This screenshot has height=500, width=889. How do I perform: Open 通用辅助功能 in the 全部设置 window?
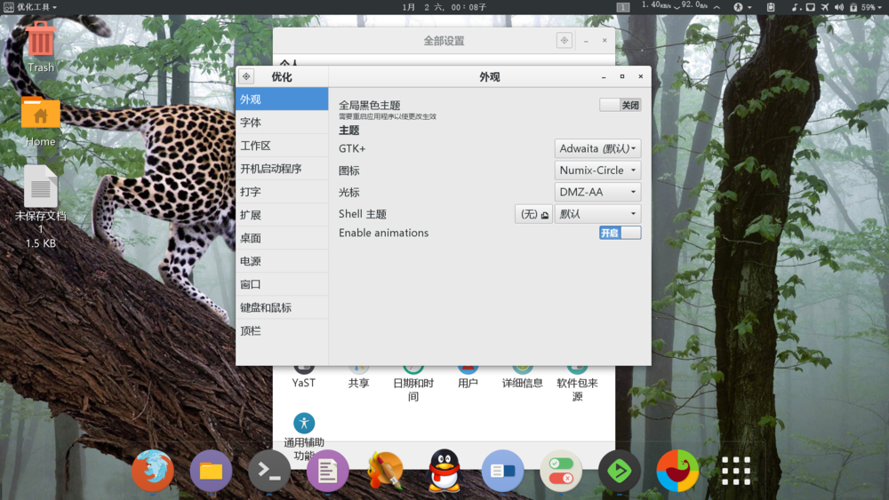click(304, 436)
